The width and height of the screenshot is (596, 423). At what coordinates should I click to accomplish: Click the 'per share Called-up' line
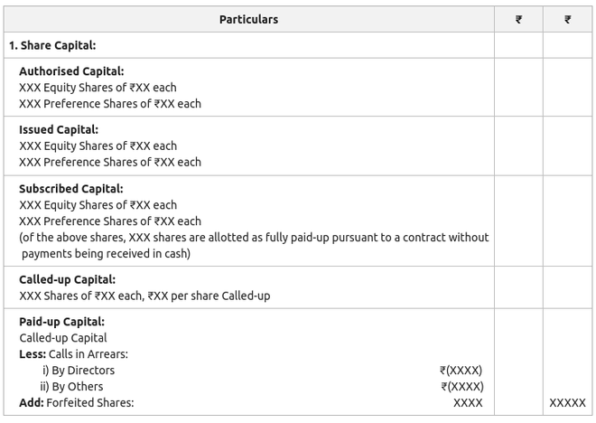coord(144,296)
